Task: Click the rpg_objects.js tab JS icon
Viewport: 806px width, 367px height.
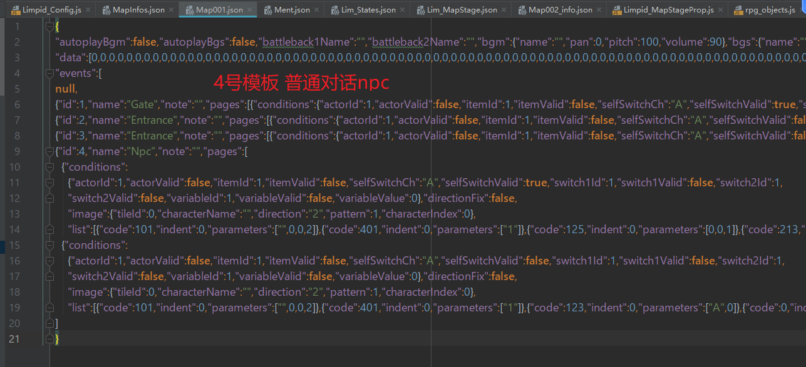Action: click(x=737, y=10)
